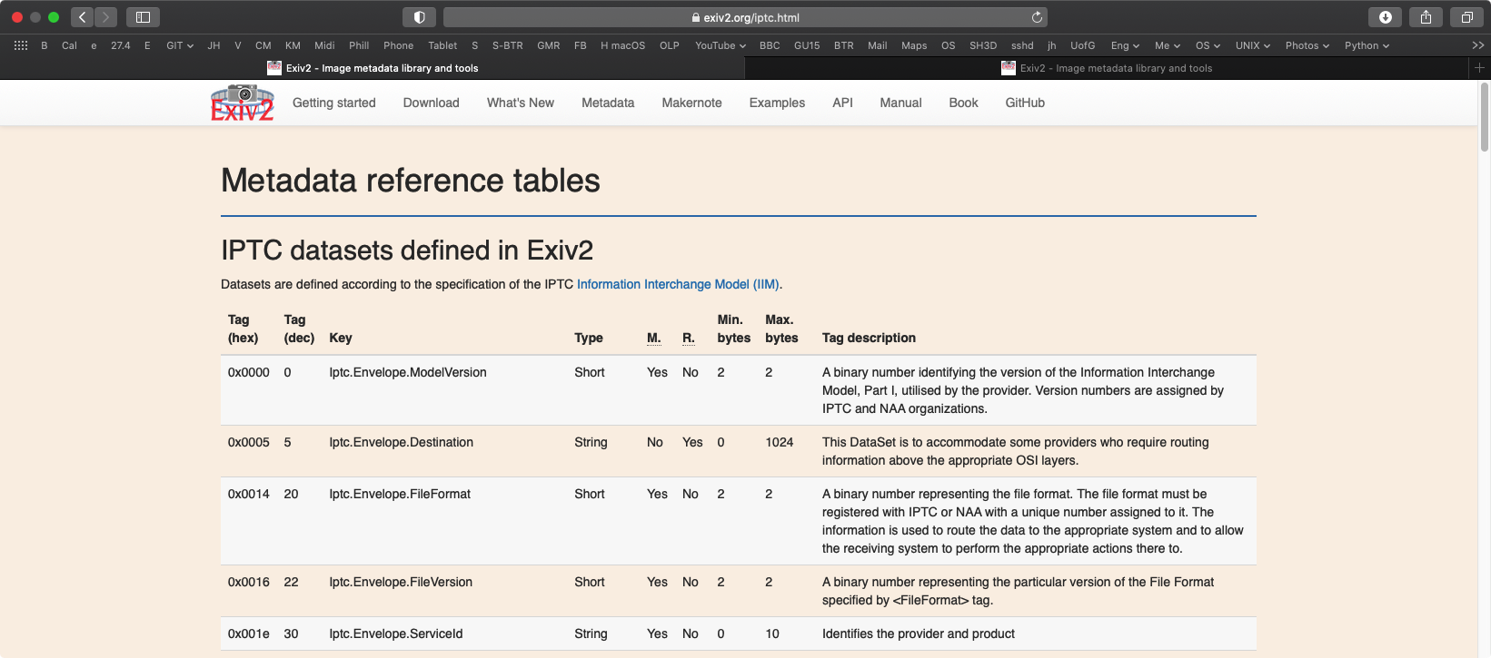Go back using Safari's back arrow

point(82,17)
